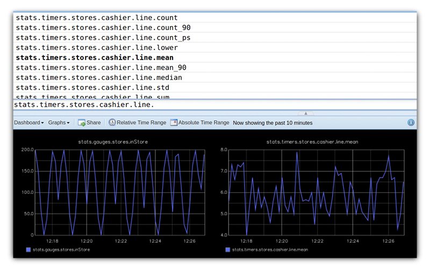Click the Share icon in the toolbar

click(82, 122)
